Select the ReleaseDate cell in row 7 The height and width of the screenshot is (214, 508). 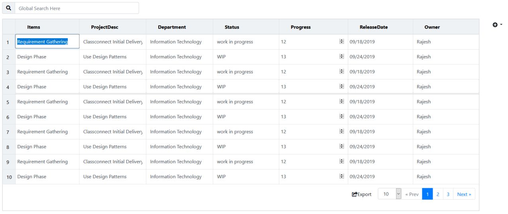point(362,132)
